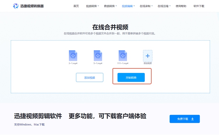This screenshot has width=219, height=136.
Task: Click the 3~1.mp4 file name
Action: pyautogui.click(x=73, y=63)
